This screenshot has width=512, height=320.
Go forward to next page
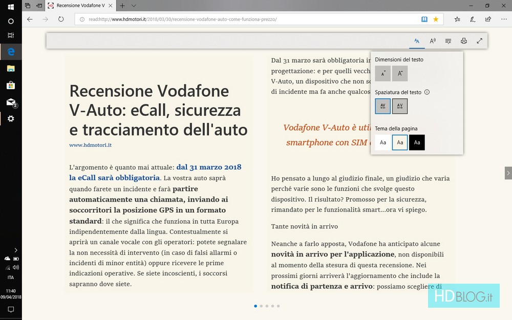click(46, 19)
